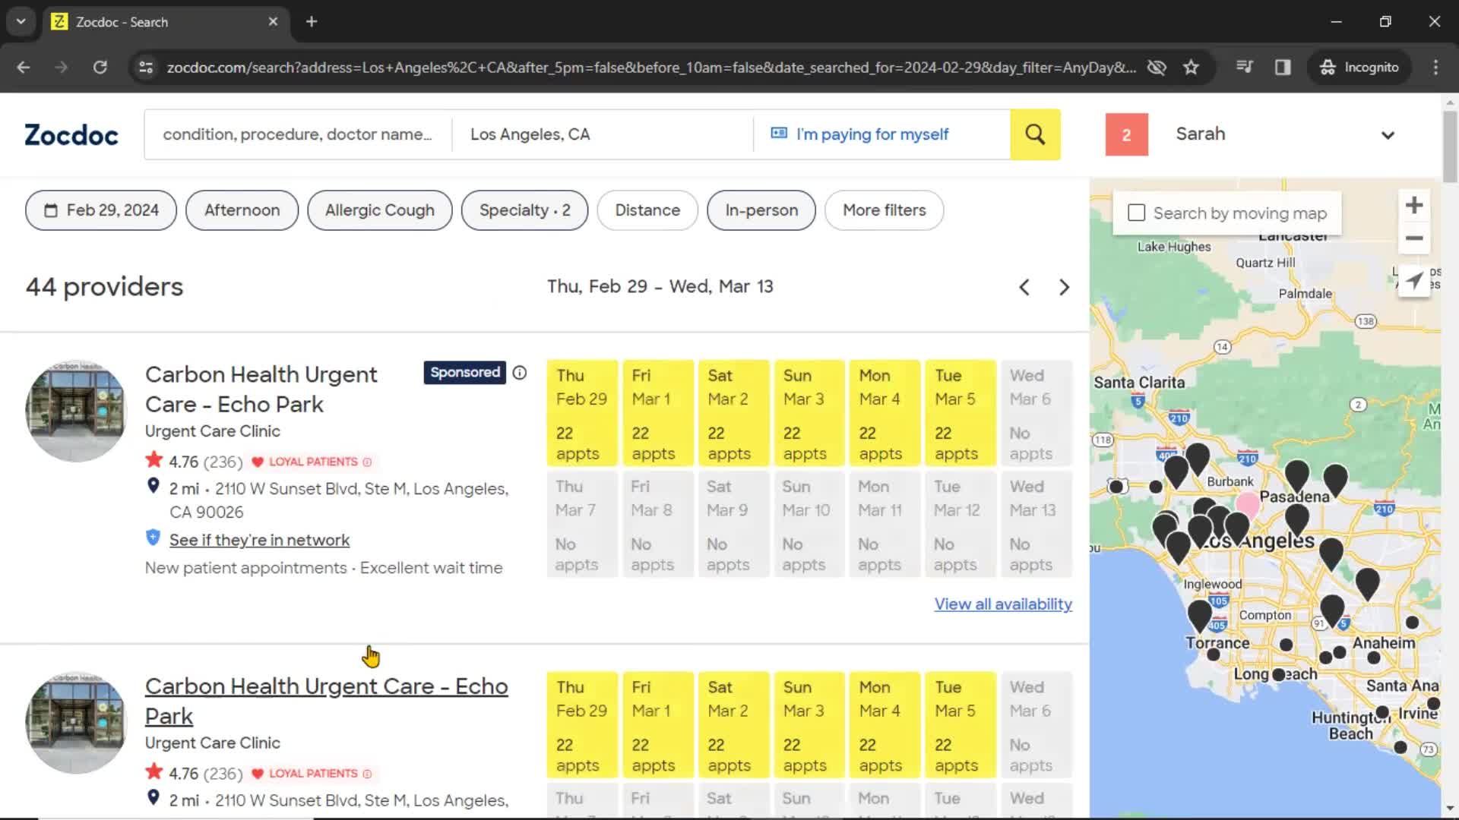Click the third-party cookies blocked eye icon
The width and height of the screenshot is (1459, 820).
point(1157,68)
